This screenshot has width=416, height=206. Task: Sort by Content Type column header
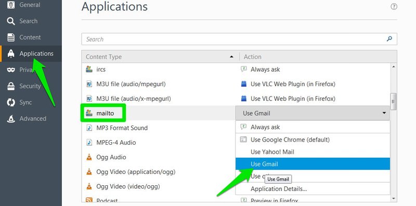[160, 57]
